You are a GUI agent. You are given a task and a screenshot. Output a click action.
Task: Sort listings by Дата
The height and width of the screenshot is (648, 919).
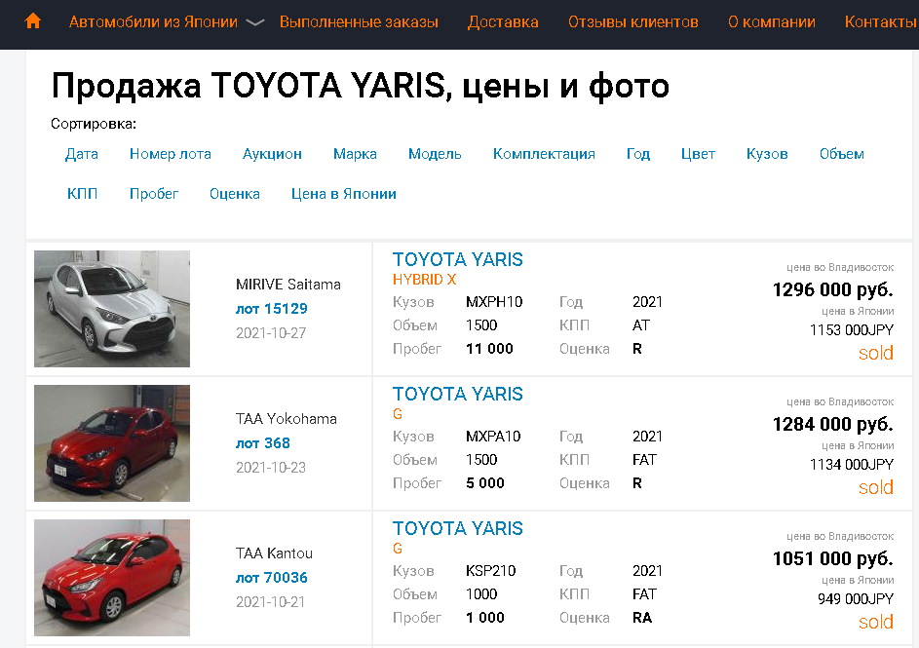[82, 154]
